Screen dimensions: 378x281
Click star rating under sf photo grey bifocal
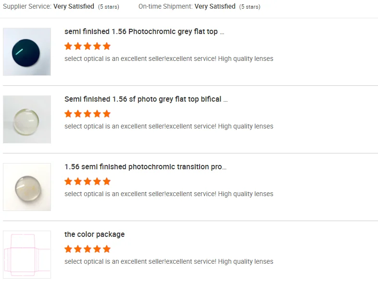[x=88, y=114]
